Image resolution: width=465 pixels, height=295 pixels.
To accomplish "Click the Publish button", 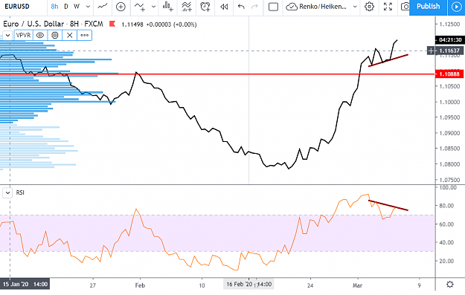I will [x=428, y=7].
